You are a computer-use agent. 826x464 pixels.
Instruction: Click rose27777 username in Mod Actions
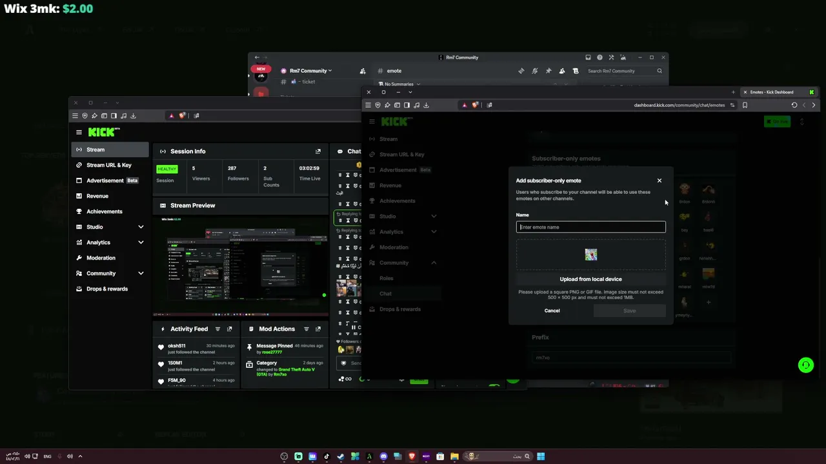[x=272, y=353]
